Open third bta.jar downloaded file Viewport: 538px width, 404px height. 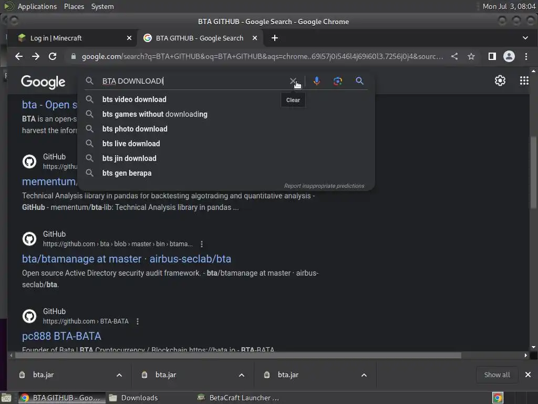point(288,375)
